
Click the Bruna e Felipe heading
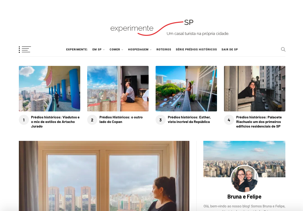click(244, 196)
